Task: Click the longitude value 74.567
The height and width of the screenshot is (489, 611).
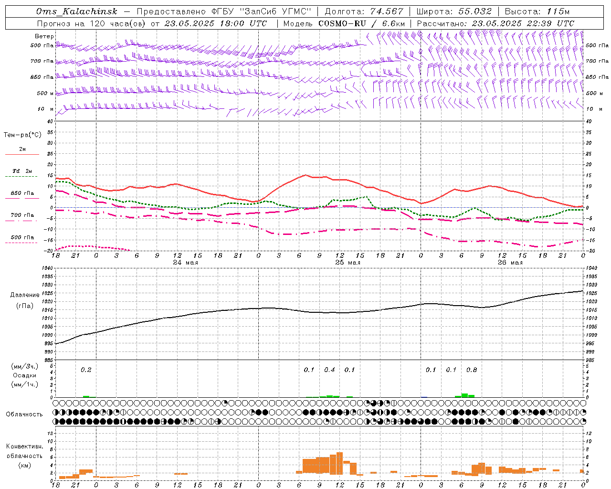Action: click(387, 11)
